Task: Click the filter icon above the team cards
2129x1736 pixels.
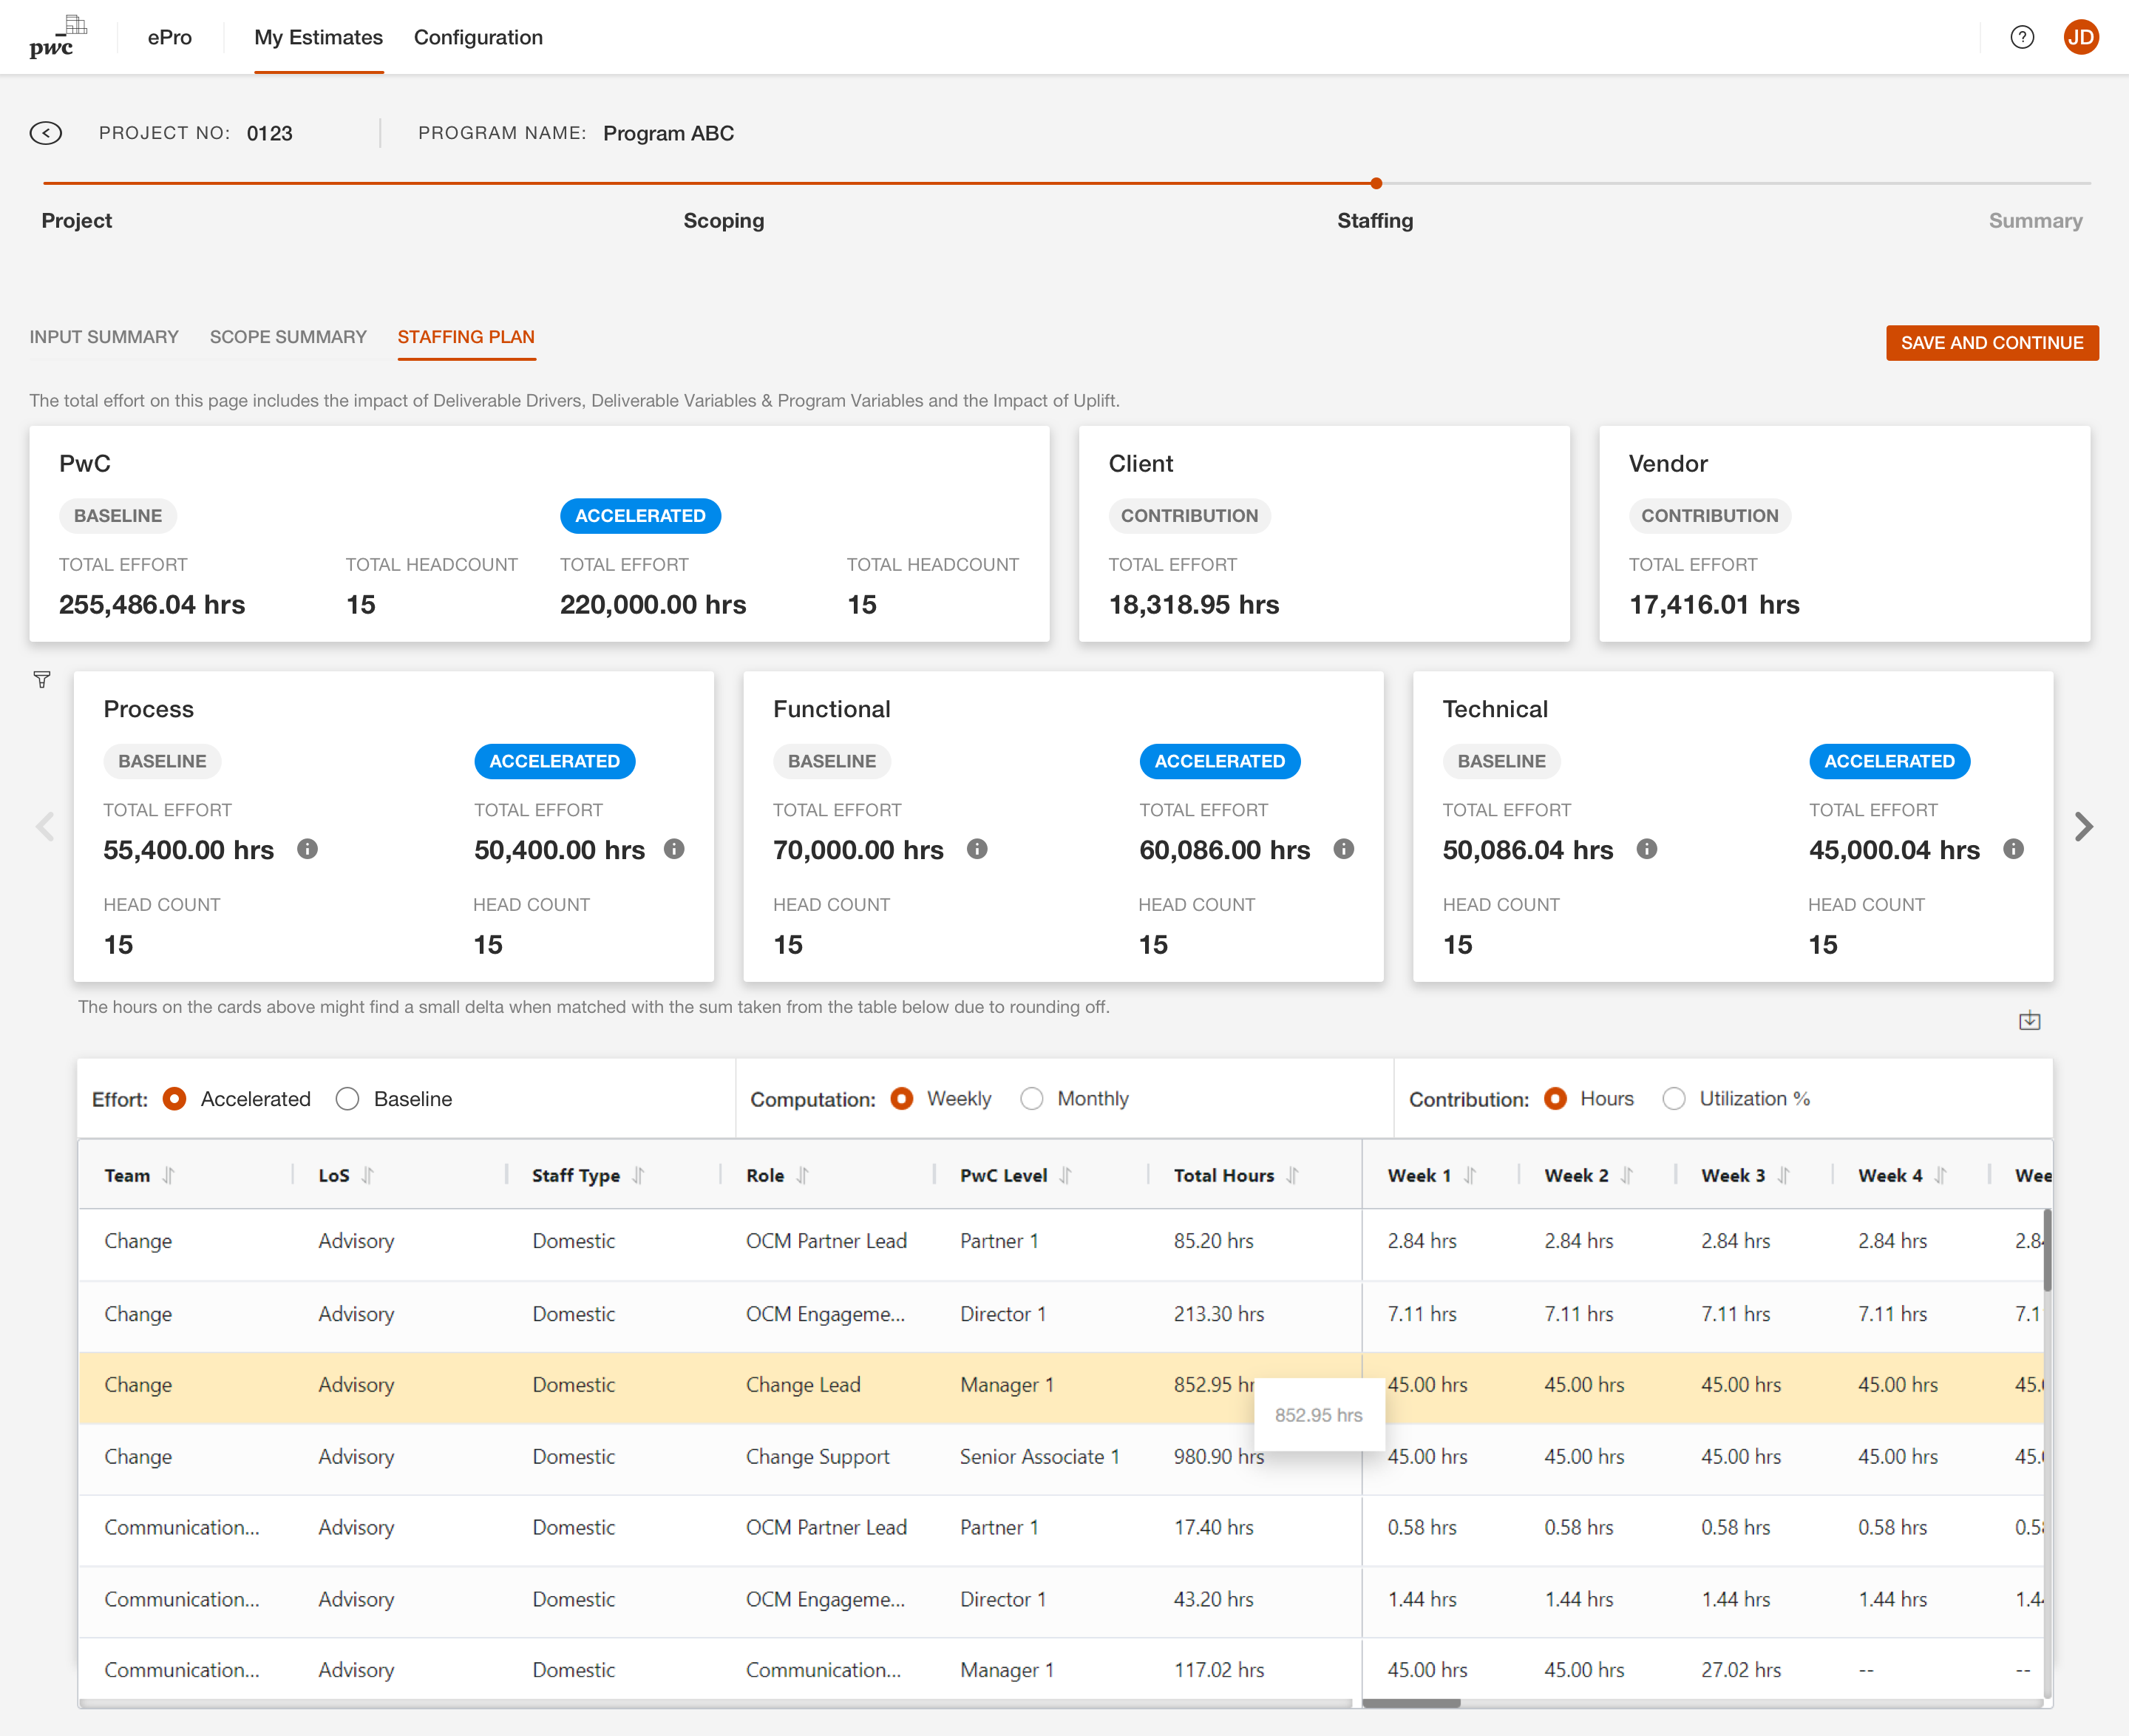Action: pyautogui.click(x=41, y=679)
